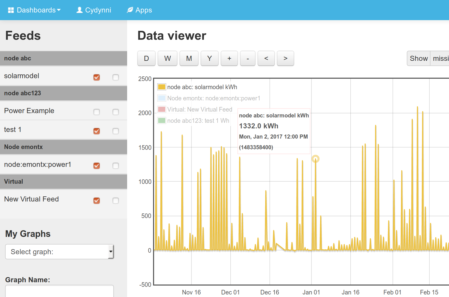The width and height of the screenshot is (449, 297).
Task: Open the Select graph dropdown
Action: (59, 252)
